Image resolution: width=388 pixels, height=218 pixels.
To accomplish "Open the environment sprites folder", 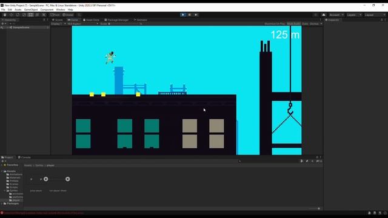I will coord(16,194).
